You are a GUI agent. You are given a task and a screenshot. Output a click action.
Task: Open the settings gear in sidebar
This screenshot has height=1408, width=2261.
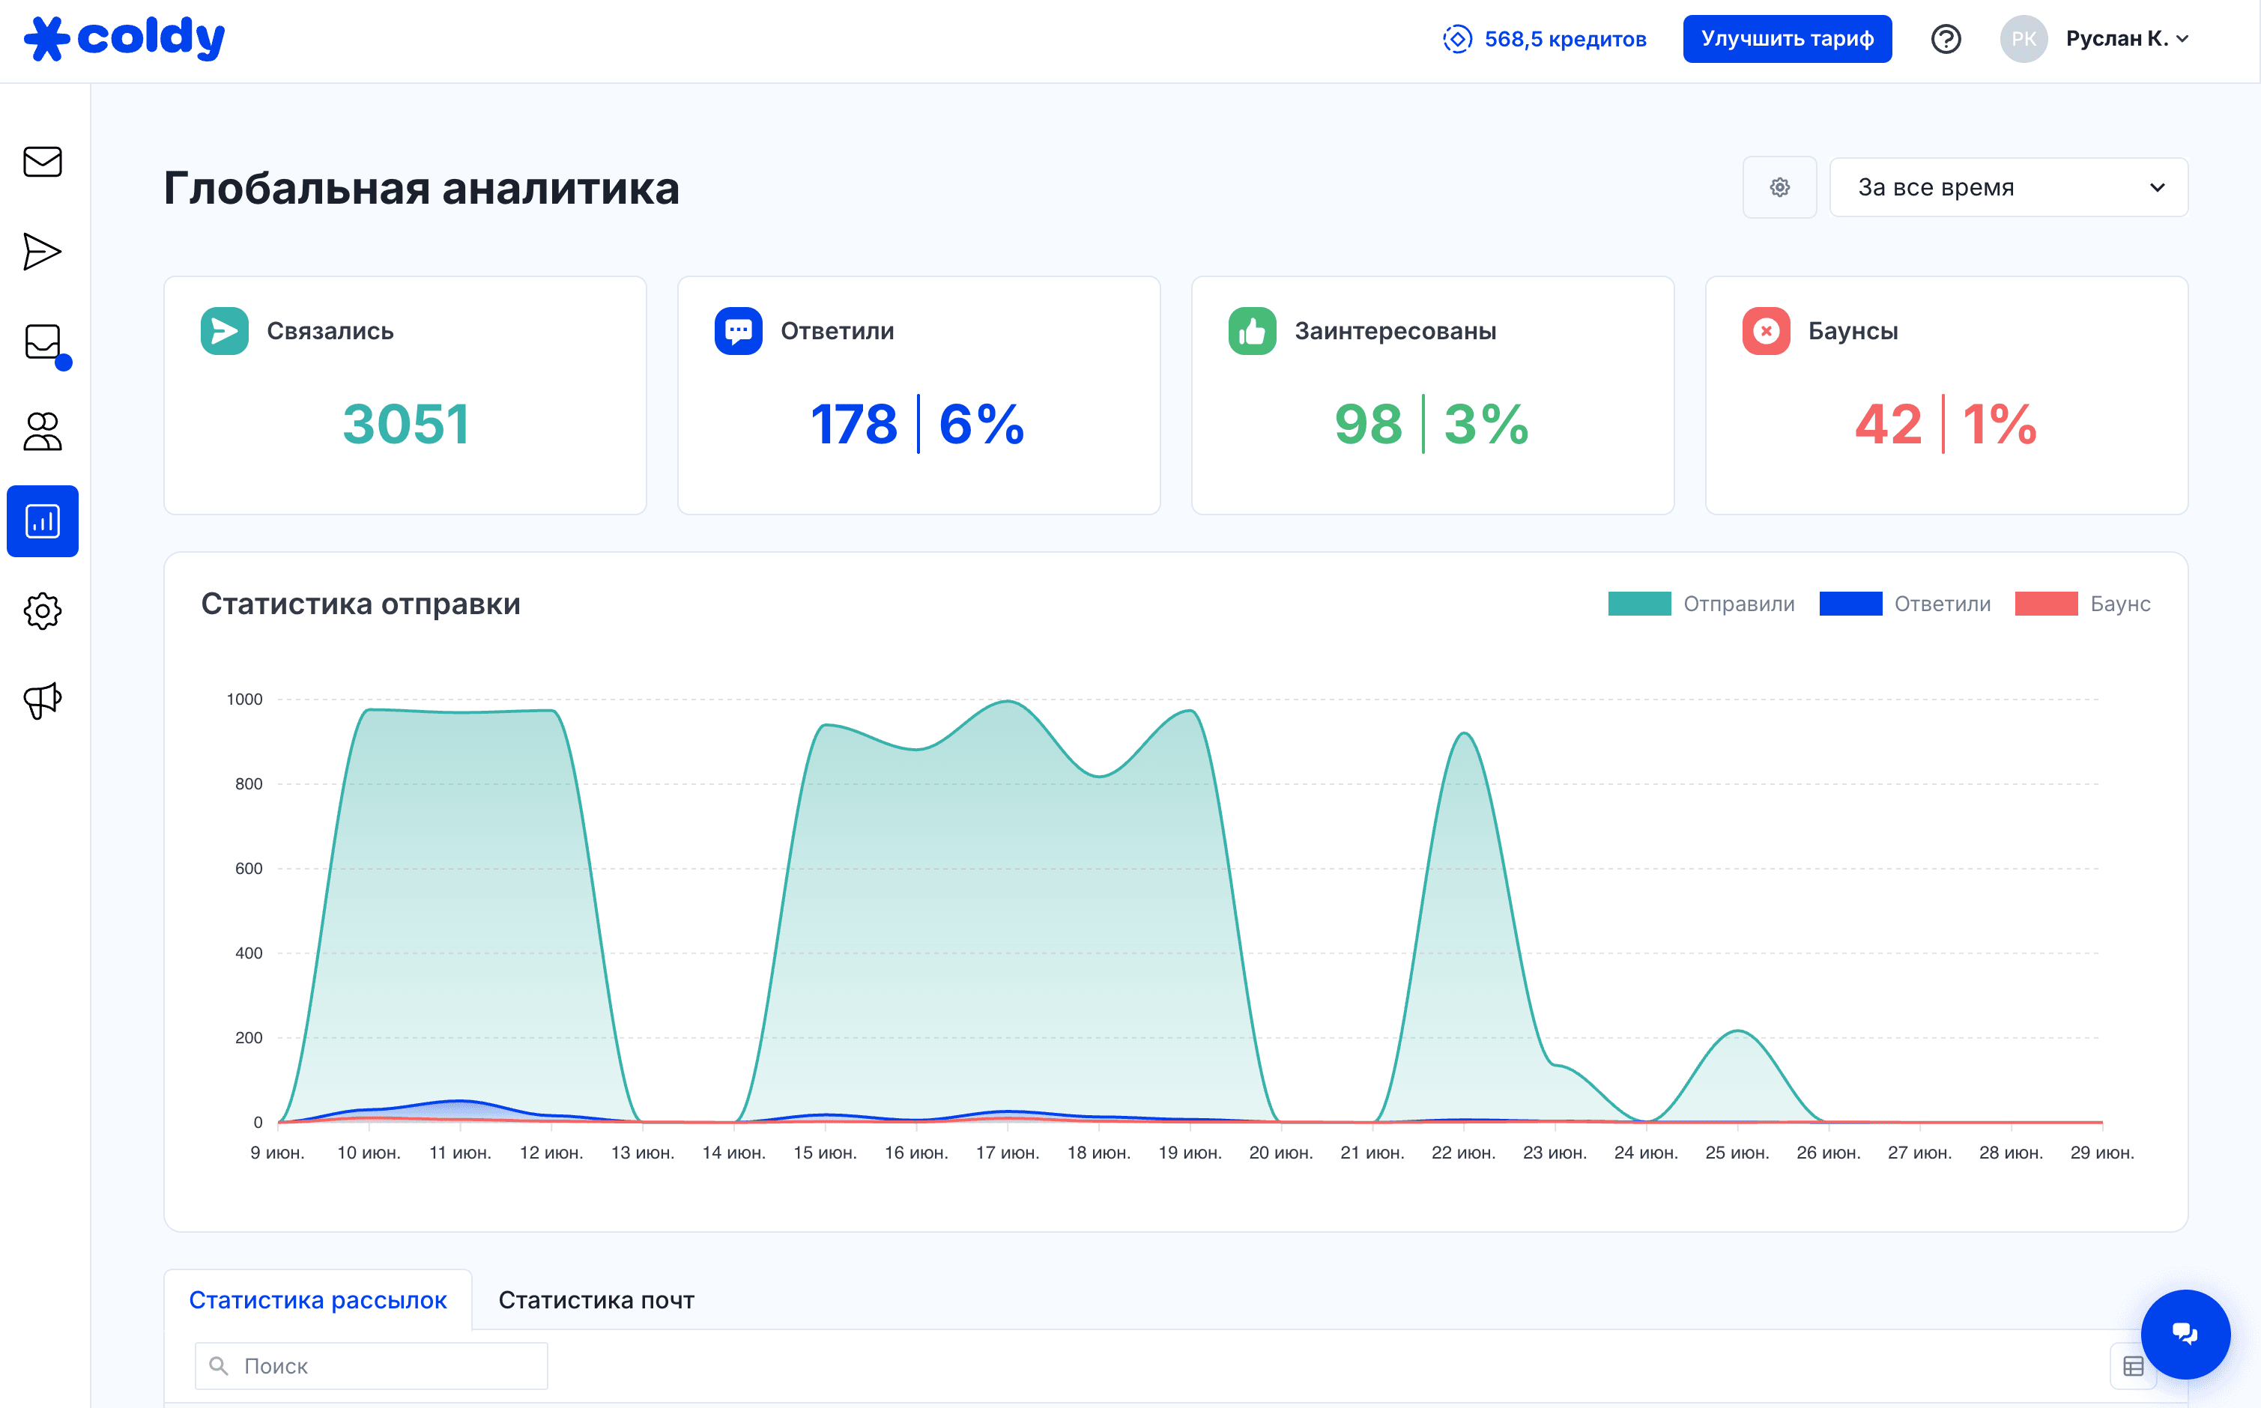tap(43, 611)
